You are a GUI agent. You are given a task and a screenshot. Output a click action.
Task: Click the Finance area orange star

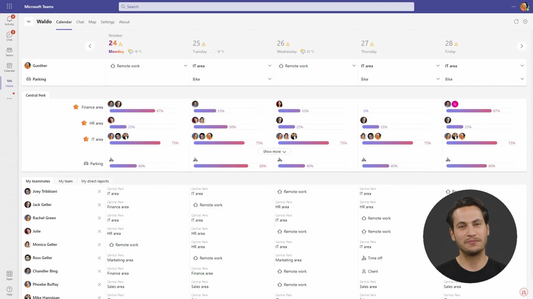click(x=76, y=107)
